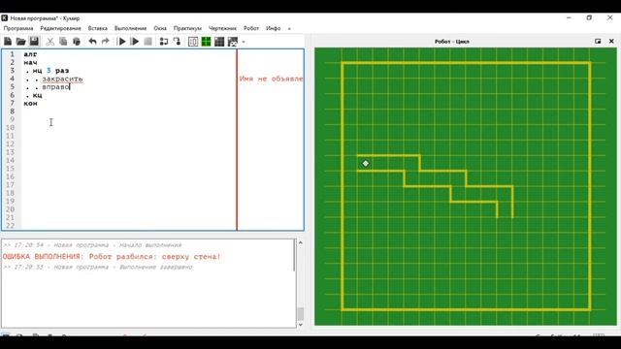
Task: Click the "нц 3 раз" loop line
Action: [50, 71]
